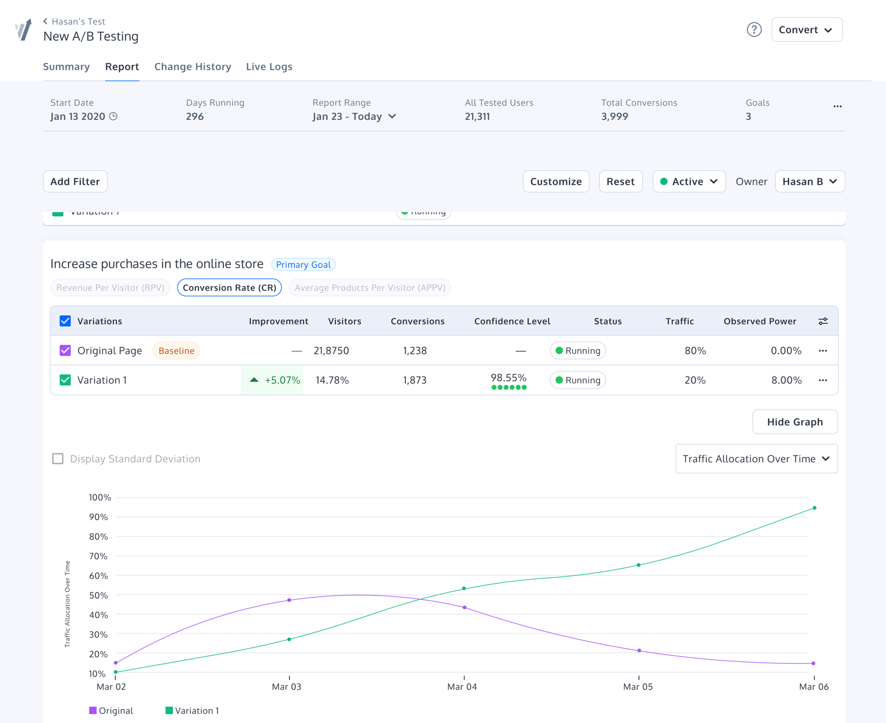Enable Display Standard Deviation
886x723 pixels.
pyautogui.click(x=58, y=459)
